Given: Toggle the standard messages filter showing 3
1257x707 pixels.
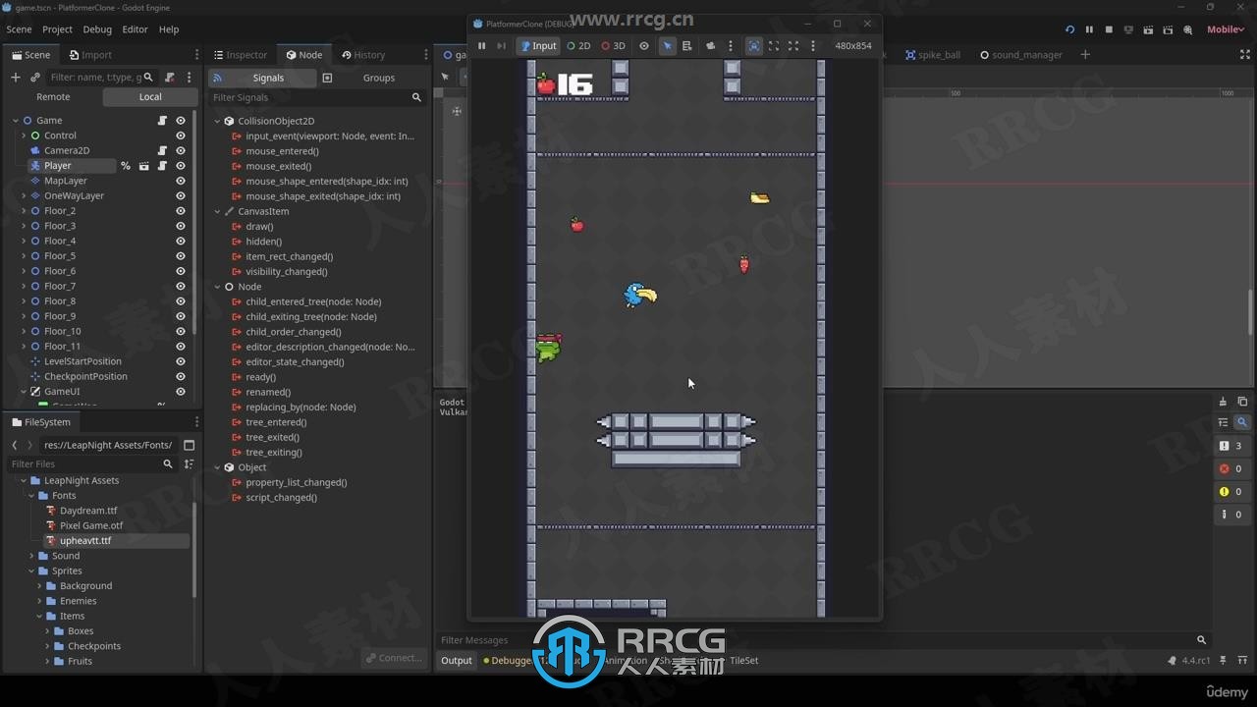Looking at the screenshot, I should 1231,446.
